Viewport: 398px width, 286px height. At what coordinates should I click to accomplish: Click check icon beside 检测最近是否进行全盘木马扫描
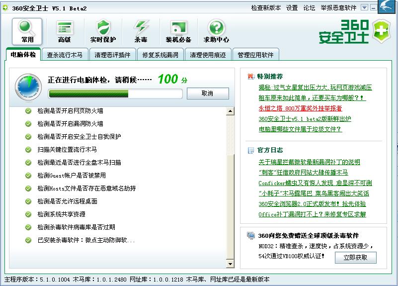tap(28, 163)
